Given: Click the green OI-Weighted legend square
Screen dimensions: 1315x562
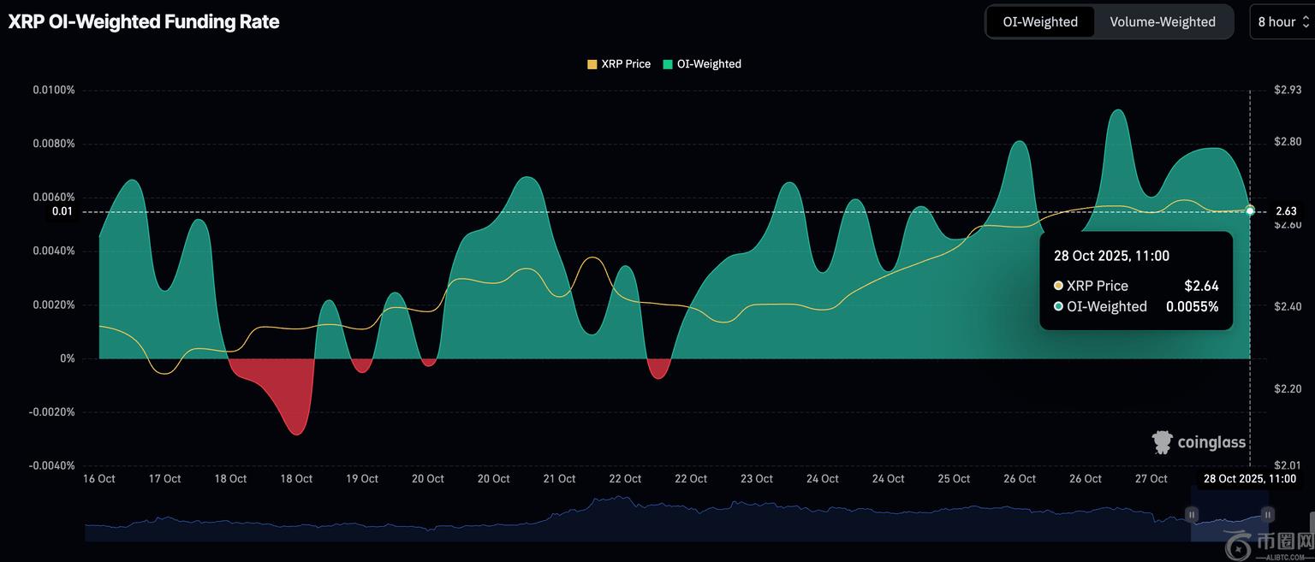Looking at the screenshot, I should coord(669,64).
